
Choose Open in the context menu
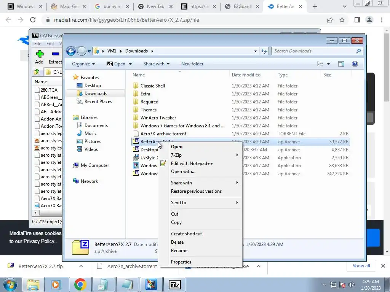click(200, 147)
